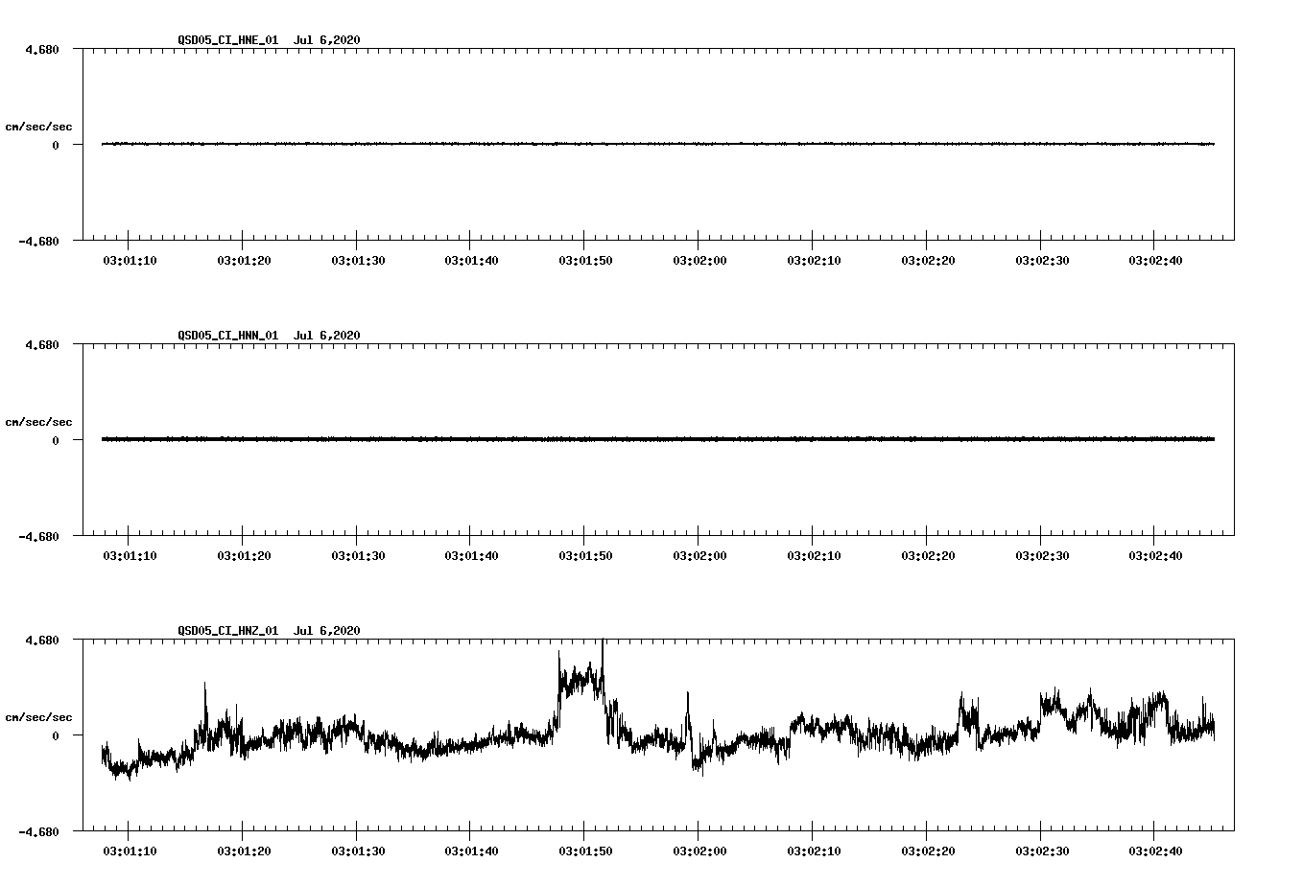Click 03:02:40 label under HNZ plot
The height and width of the screenshot is (886, 1303).
(1155, 851)
